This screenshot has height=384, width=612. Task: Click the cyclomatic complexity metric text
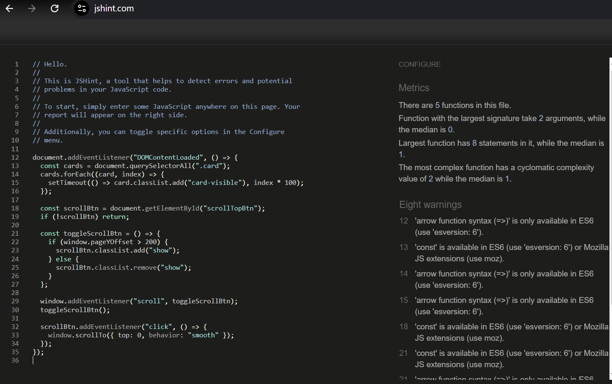pyautogui.click(x=496, y=173)
